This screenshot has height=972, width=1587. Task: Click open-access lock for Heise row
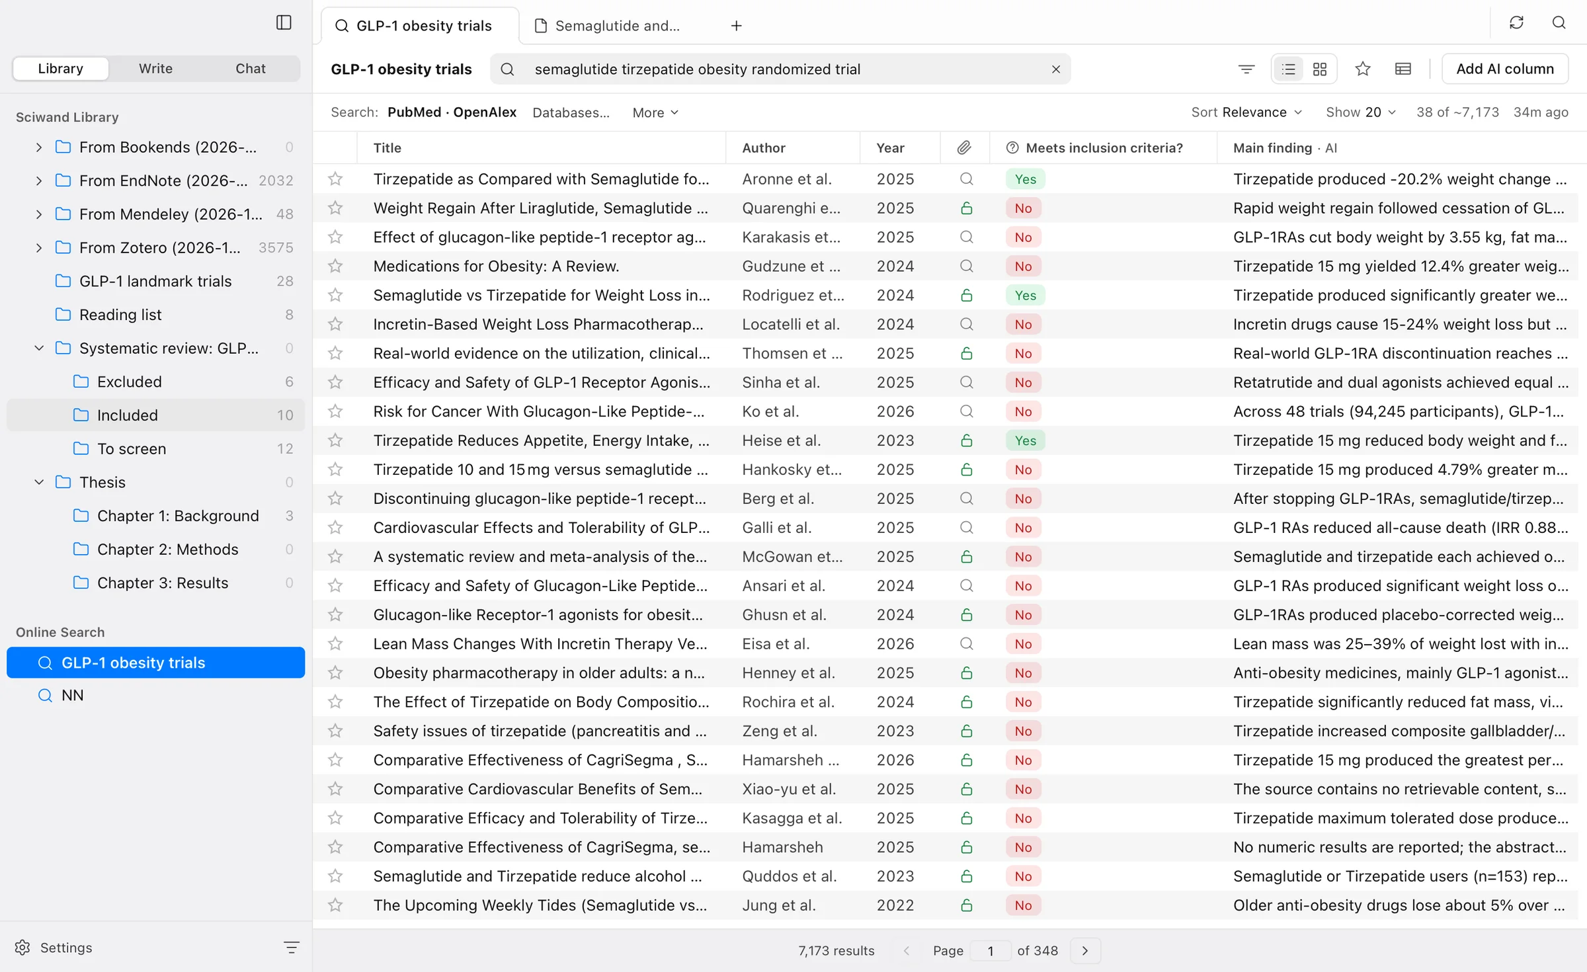(966, 440)
